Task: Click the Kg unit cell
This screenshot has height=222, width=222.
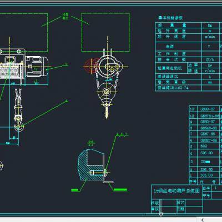Action: coord(210,25)
